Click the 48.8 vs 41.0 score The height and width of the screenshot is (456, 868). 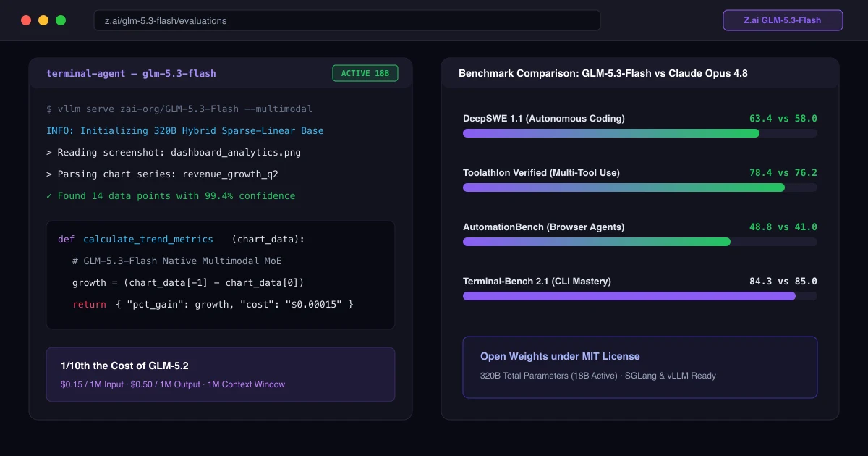coord(783,227)
